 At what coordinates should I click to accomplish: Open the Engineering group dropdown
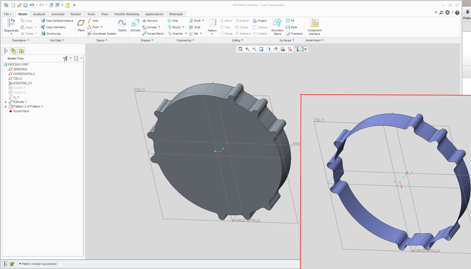click(x=185, y=40)
